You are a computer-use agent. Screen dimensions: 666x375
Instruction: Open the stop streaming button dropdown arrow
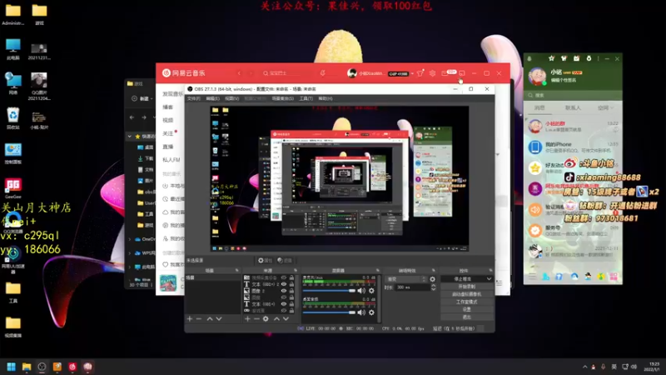[x=489, y=279]
